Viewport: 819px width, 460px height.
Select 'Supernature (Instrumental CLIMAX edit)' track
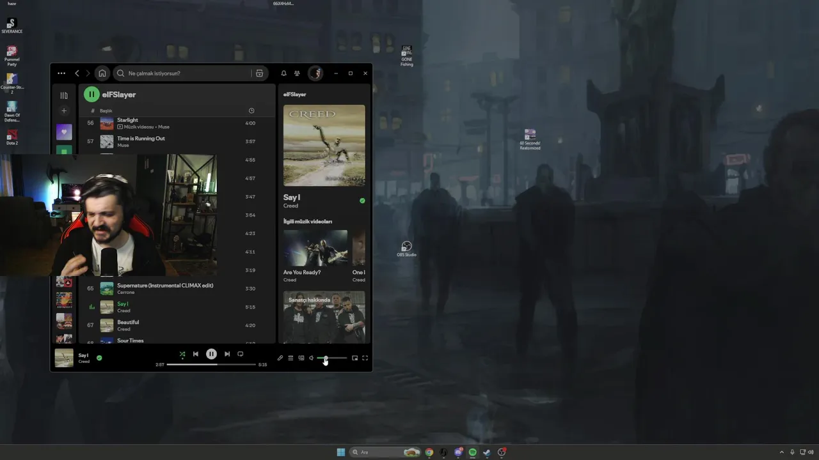pos(177,289)
